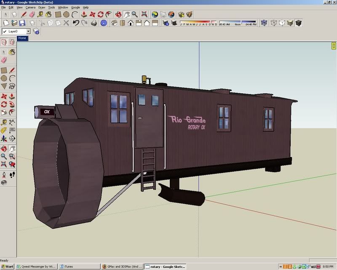Select the Tape Measure tool in top toolbar
This screenshot has height=270, width=337.
(x=40, y=15)
